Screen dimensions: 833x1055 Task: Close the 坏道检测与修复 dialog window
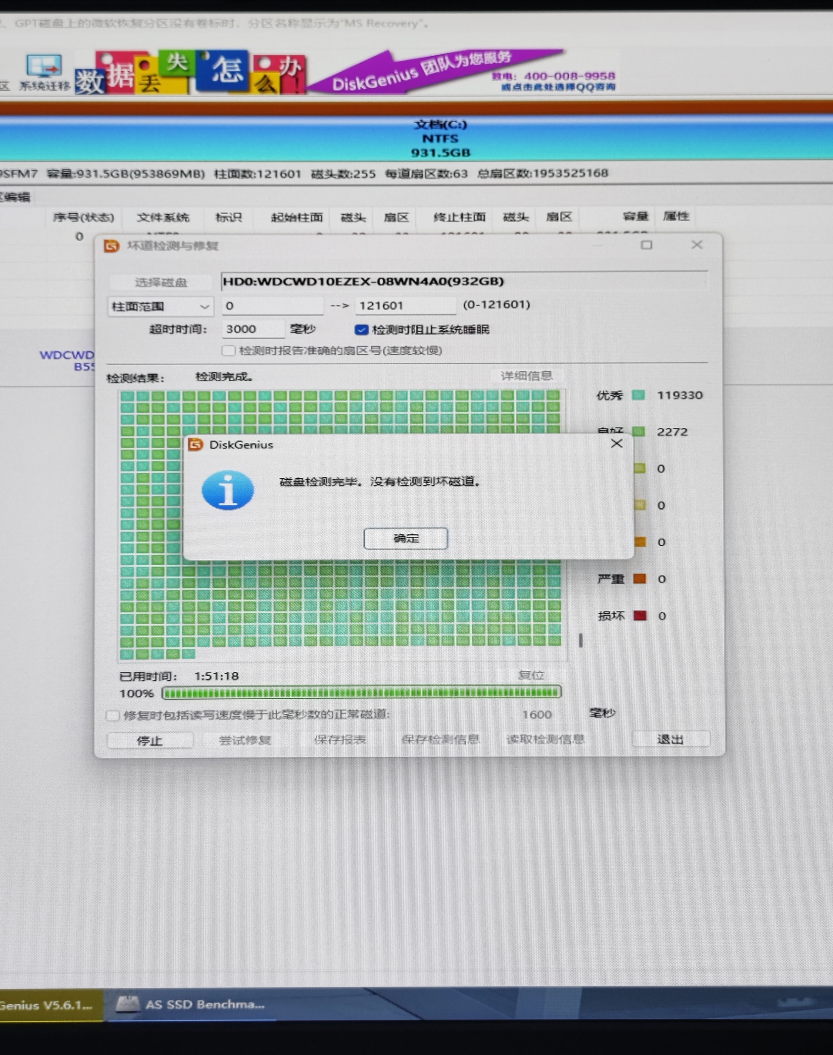click(696, 245)
